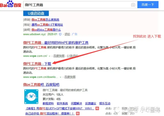The width and height of the screenshot is (164, 116).
Task: Open the 51条评价 link
Action: pos(72,56)
